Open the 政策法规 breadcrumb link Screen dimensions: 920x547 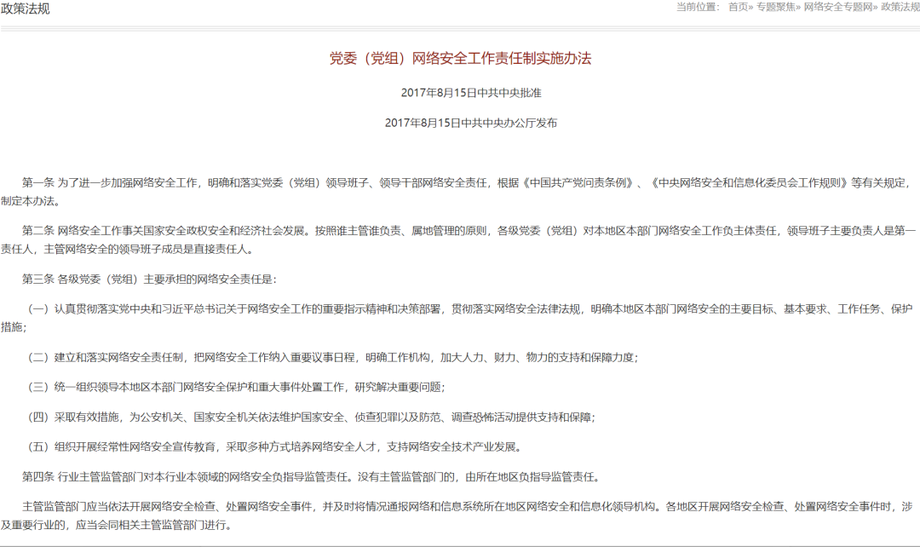click(900, 7)
